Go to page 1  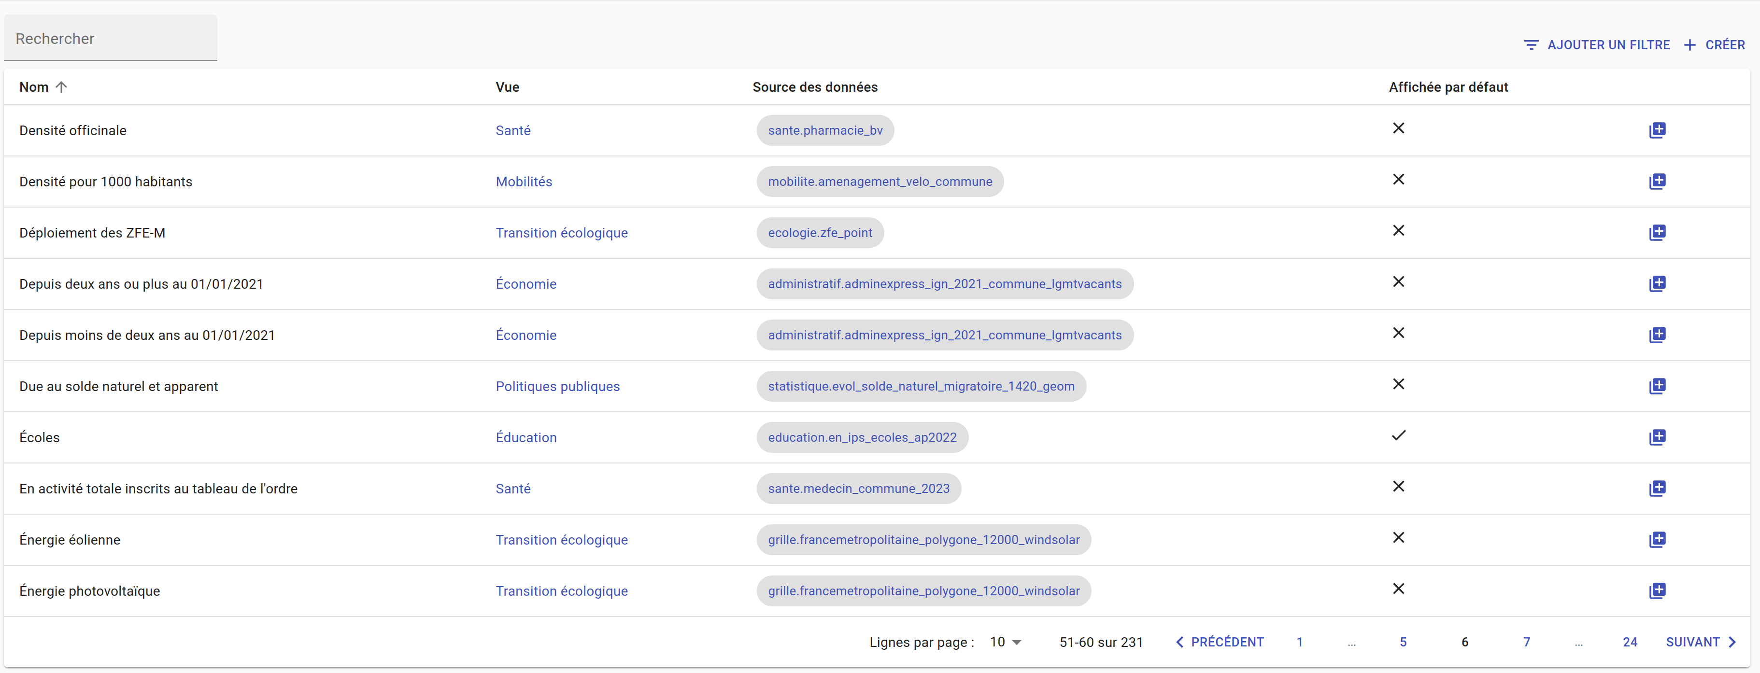[1300, 642]
